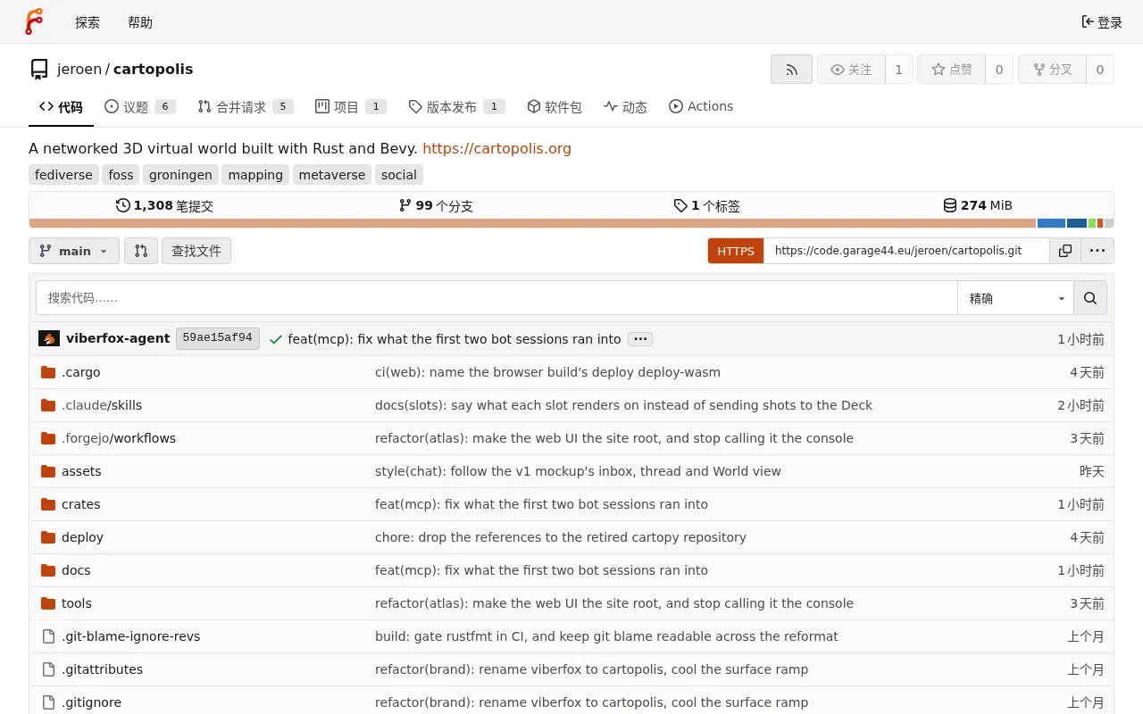Switch to the 代码 tab
The height and width of the screenshot is (714, 1143).
pos(61,107)
